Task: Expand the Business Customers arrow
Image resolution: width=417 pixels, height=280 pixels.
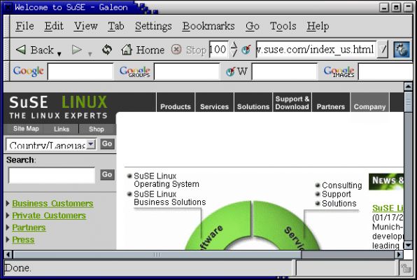Action: pyautogui.click(x=8, y=203)
